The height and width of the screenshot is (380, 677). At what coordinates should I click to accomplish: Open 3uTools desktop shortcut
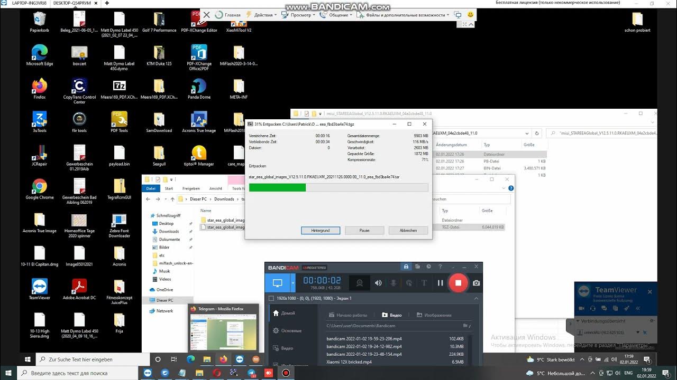point(39,122)
